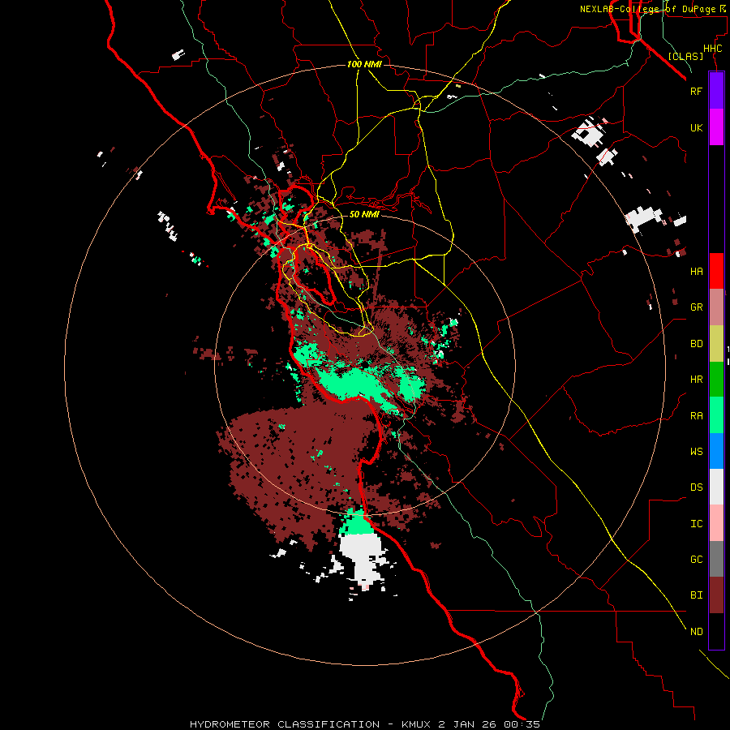This screenshot has width=730, height=730.
Task: Click the KMUX radar site identifier
Action: [417, 724]
